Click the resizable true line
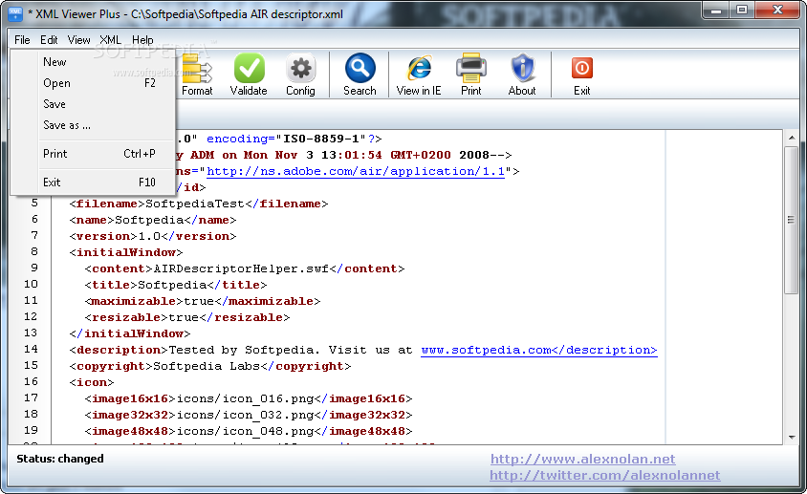The height and width of the screenshot is (494, 807). coord(187,317)
